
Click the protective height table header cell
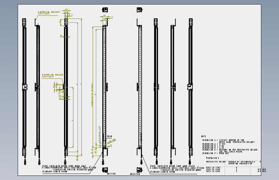click(x=216, y=162)
